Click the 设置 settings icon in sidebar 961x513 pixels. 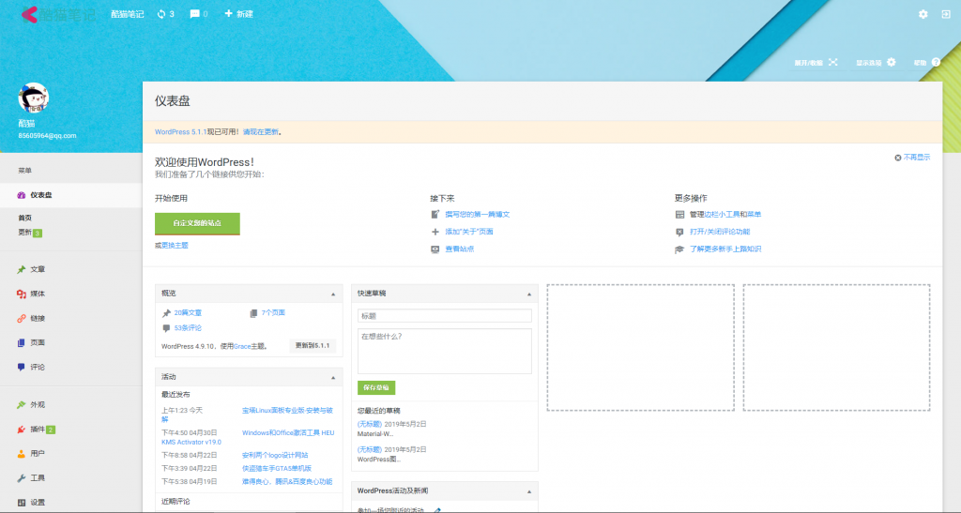[x=22, y=503]
